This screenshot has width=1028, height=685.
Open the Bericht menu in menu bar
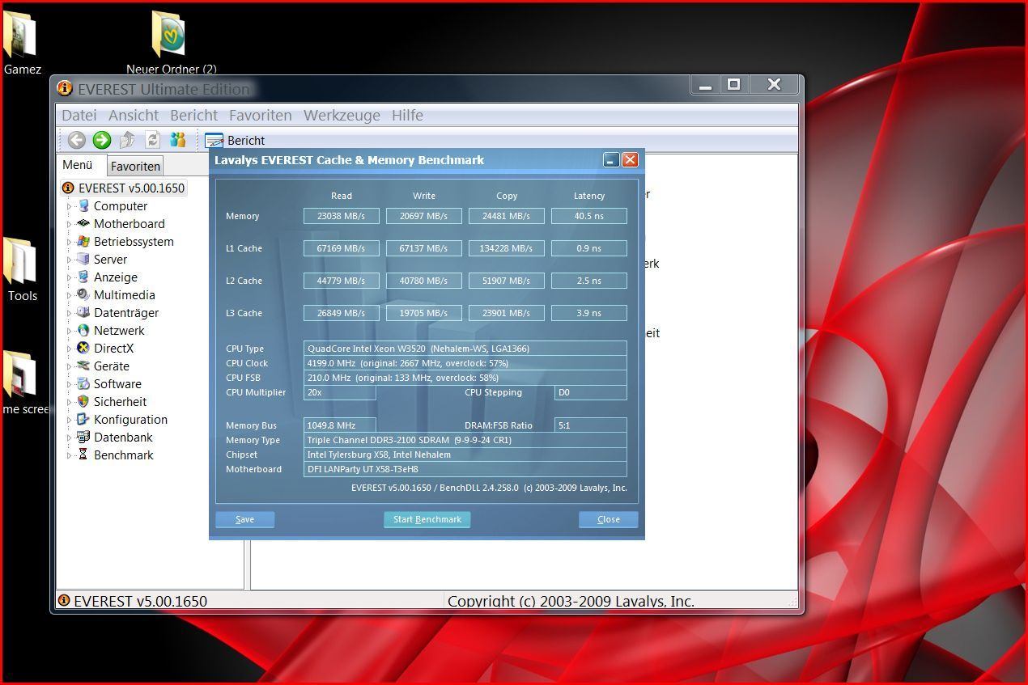pyautogui.click(x=193, y=115)
